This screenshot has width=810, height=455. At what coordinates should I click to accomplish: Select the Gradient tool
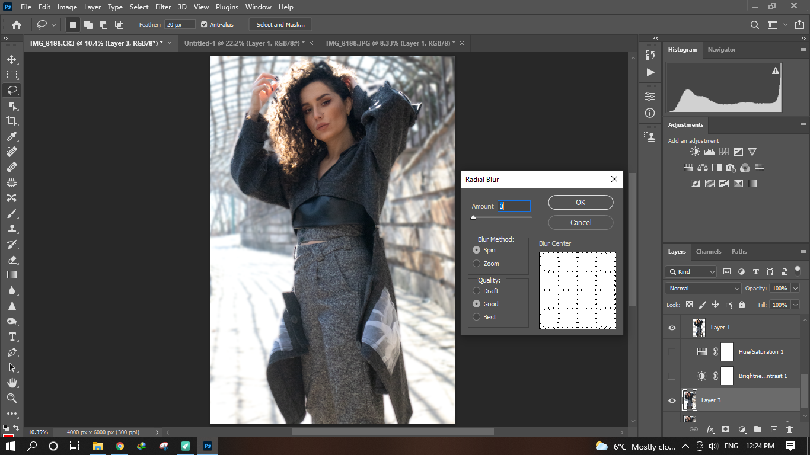[x=11, y=275]
